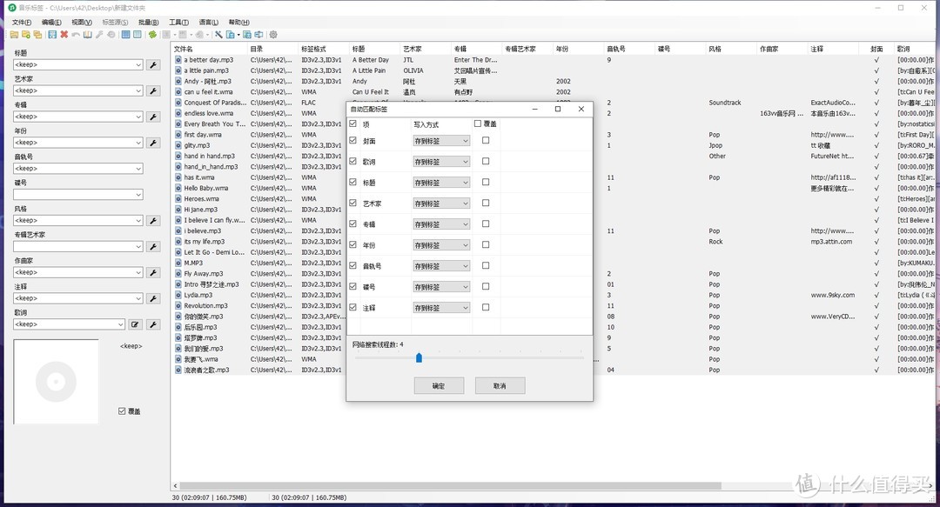Expand the 艺术家 combo box in left panel
Viewport: 940px width, 507px height.
138,91
